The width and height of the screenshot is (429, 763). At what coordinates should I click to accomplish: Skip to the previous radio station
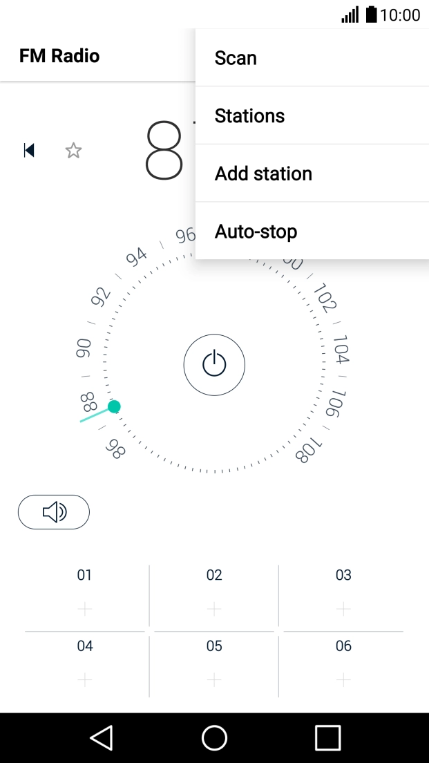pyautogui.click(x=28, y=150)
